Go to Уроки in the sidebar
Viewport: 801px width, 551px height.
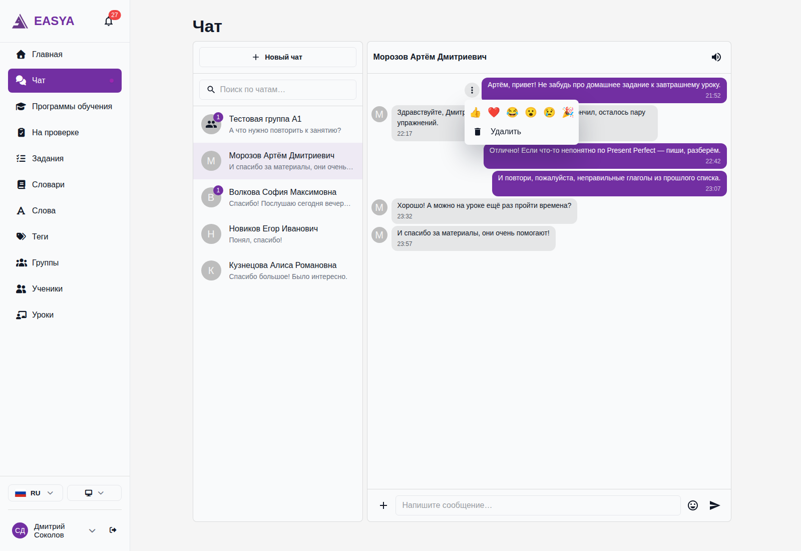[x=65, y=315]
